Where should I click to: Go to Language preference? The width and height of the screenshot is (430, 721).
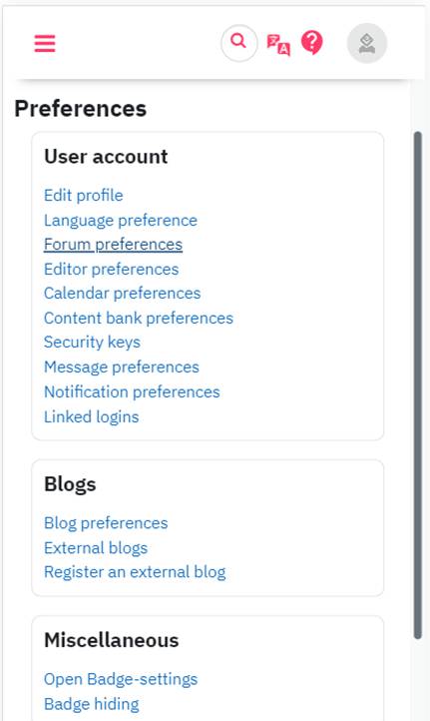point(121,221)
